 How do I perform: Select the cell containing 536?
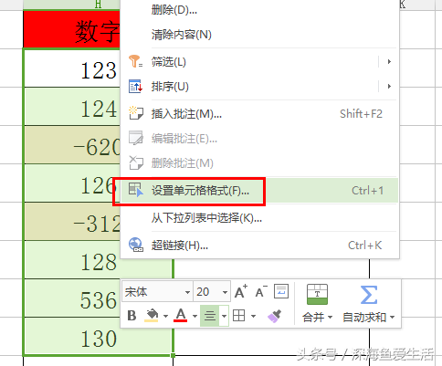click(x=72, y=298)
